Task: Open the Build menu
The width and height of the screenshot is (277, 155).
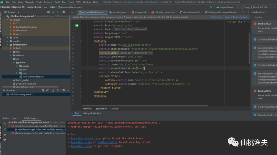Action: 57,2
